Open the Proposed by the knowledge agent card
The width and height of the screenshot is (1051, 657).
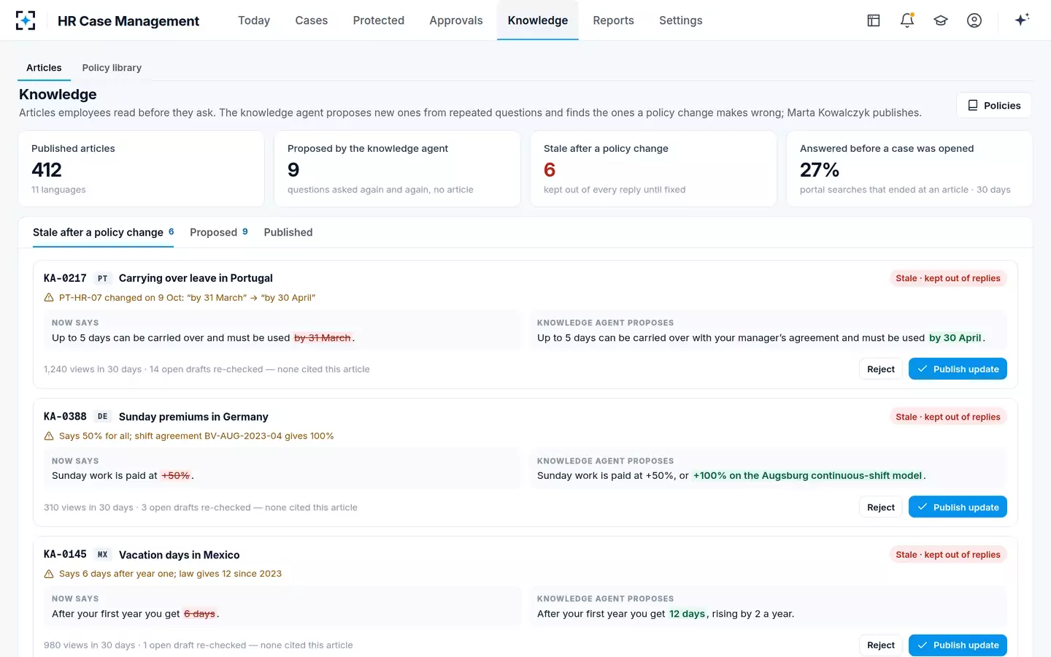(x=397, y=169)
